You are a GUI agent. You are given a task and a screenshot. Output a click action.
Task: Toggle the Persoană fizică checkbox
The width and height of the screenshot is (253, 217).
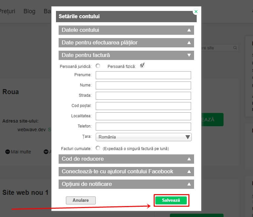pyautogui.click(x=142, y=66)
